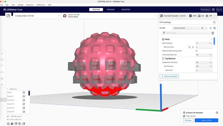Show print info details icon
Image resolution: width=223 pixels, height=126 pixels.
point(217,113)
